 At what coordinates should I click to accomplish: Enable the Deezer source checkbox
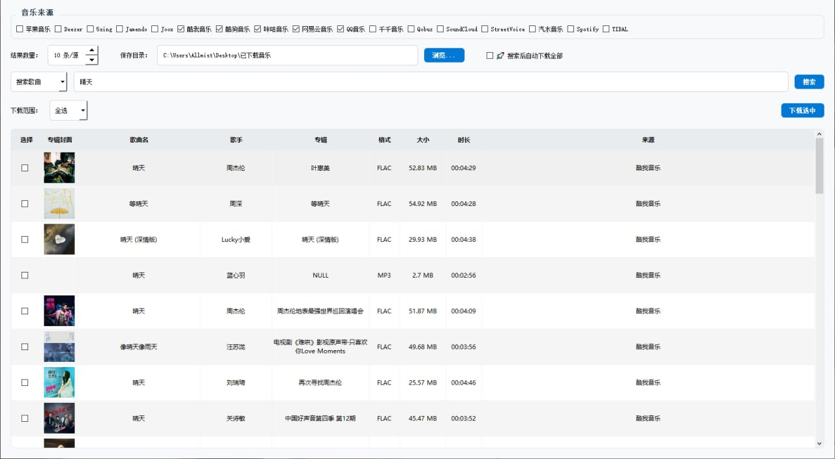click(x=58, y=29)
